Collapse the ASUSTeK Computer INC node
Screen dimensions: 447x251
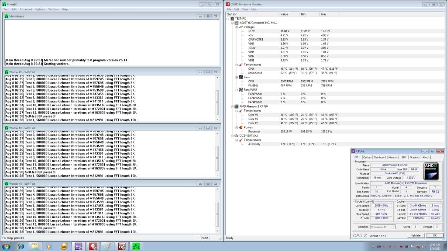pyautogui.click(x=232, y=23)
